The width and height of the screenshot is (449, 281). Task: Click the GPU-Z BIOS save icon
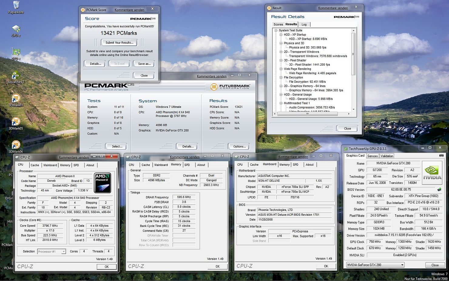[x=439, y=189]
